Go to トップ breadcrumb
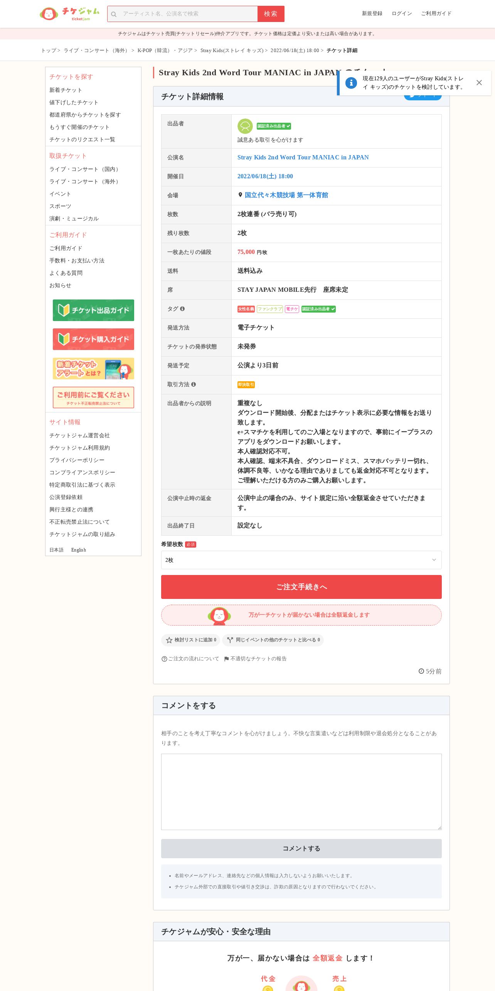The height and width of the screenshot is (991, 495). (x=49, y=51)
